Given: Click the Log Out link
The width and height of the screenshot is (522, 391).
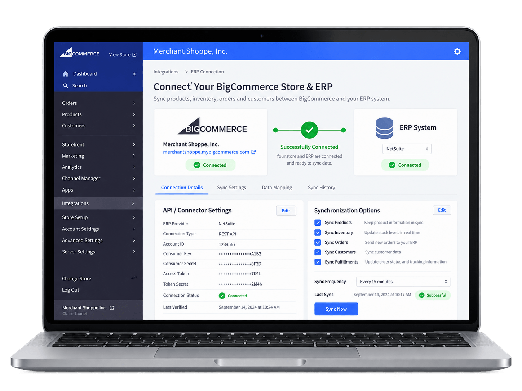Looking at the screenshot, I should pyautogui.click(x=70, y=290).
